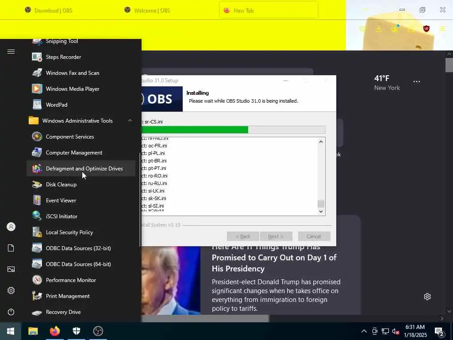Viewport: 453px width, 340px height.
Task: Open notification center with 2 alerts
Action: (439, 332)
